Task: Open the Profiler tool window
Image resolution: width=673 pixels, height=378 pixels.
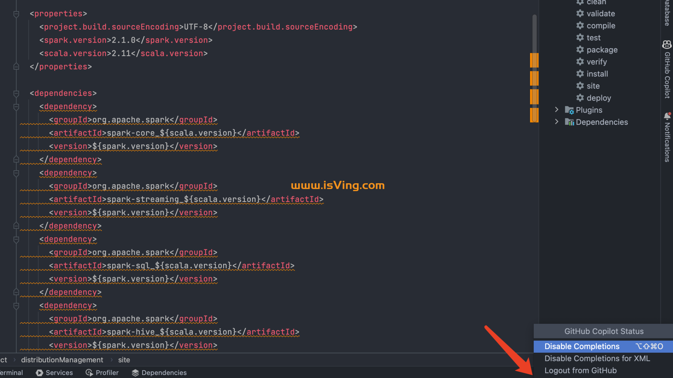Action: [106, 372]
